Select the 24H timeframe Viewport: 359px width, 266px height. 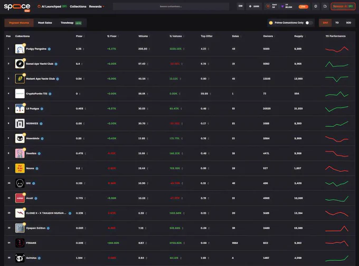tap(325, 23)
